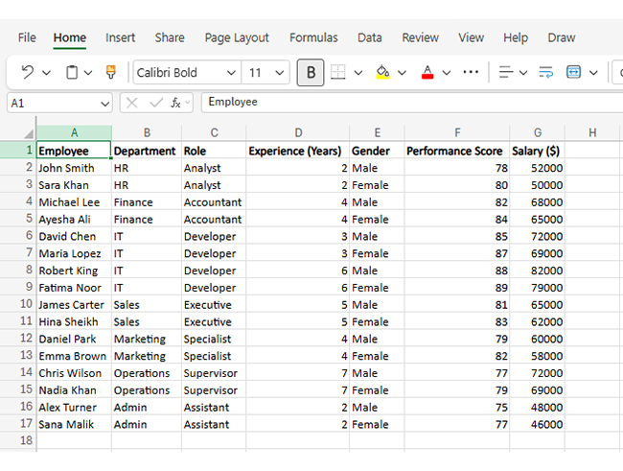Click the Undo icon
The width and height of the screenshot is (623, 471).
click(27, 72)
